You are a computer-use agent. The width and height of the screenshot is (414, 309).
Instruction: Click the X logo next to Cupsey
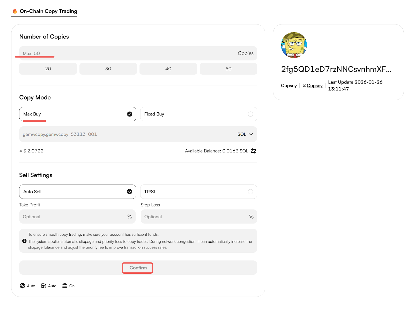click(x=304, y=86)
